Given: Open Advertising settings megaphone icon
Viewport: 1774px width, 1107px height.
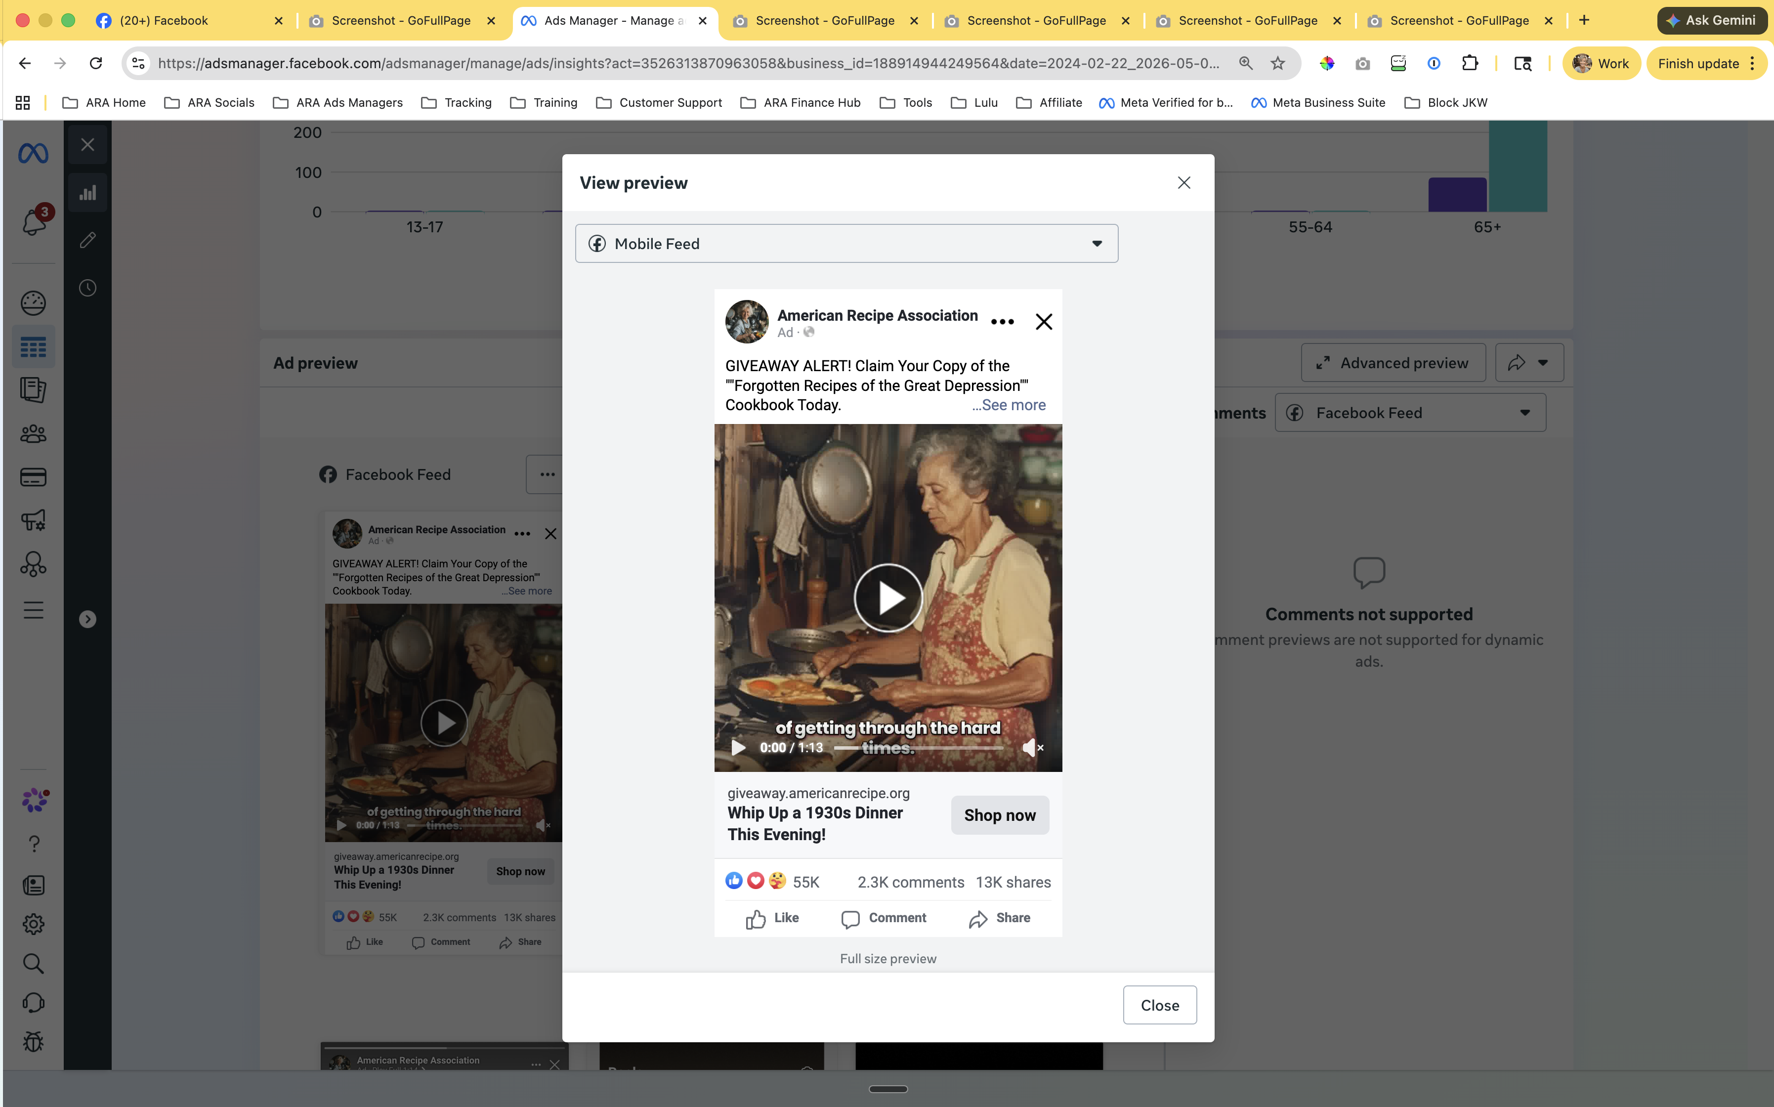Looking at the screenshot, I should point(33,520).
